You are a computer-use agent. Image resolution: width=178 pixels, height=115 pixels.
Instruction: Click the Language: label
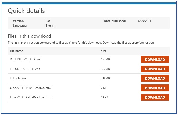pos(20,26)
